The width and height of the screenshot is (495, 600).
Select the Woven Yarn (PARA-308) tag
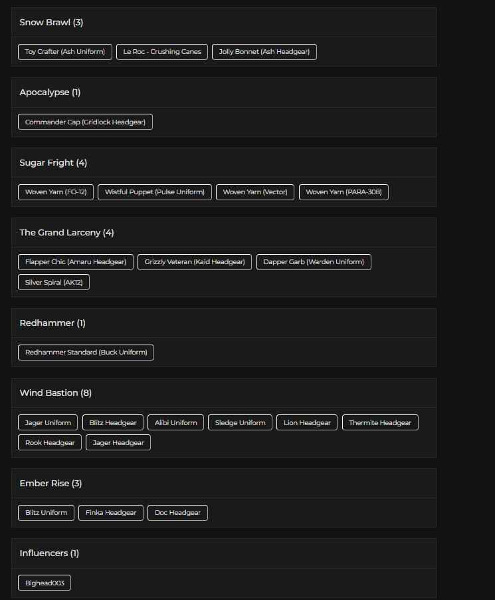[x=344, y=192]
